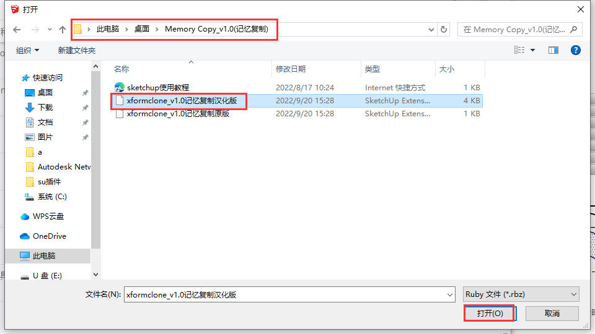Click pin icon next to 下载
595x334 pixels.
tap(85, 108)
